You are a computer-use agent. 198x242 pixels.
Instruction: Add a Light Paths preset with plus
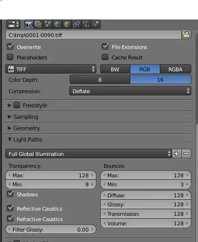[x=177, y=154]
